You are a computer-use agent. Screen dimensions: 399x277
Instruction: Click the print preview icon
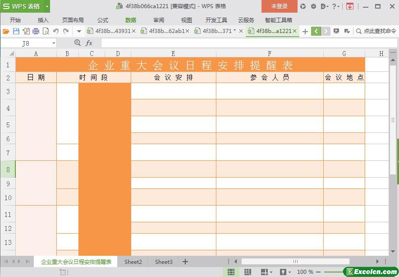tap(46, 31)
